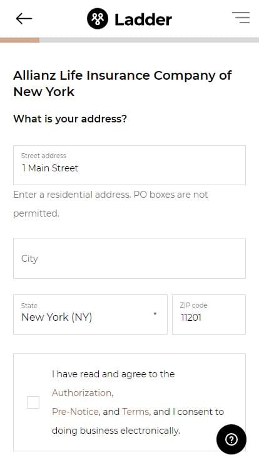Select the ZIP code field showing 11201

(209, 314)
